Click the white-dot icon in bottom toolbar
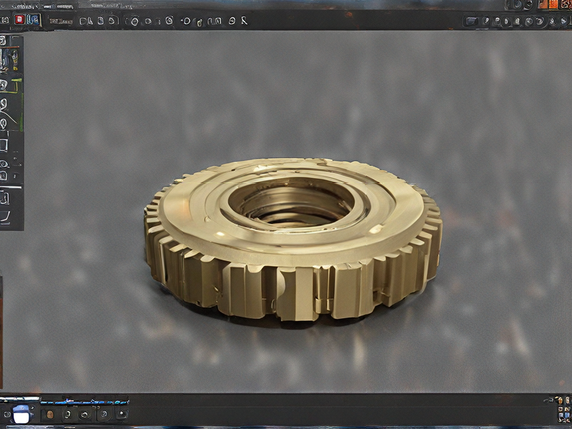 click(122, 414)
